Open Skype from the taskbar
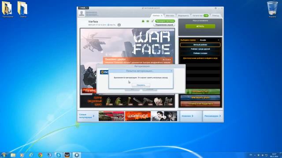 (x=59, y=155)
